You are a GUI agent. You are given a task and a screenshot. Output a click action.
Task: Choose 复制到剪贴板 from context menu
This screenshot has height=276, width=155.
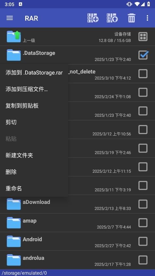pyautogui.click(x=34, y=106)
